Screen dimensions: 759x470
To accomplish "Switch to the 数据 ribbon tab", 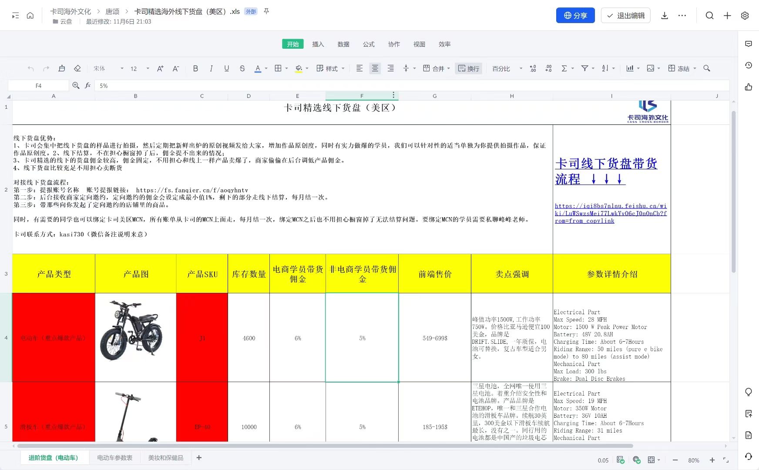I will point(343,44).
